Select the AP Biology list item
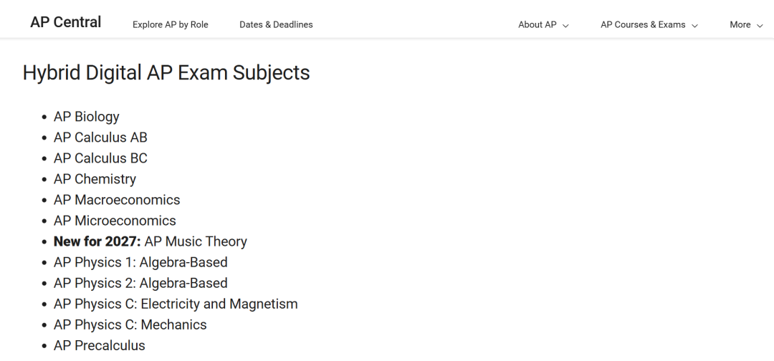This screenshot has width=774, height=361. [87, 117]
